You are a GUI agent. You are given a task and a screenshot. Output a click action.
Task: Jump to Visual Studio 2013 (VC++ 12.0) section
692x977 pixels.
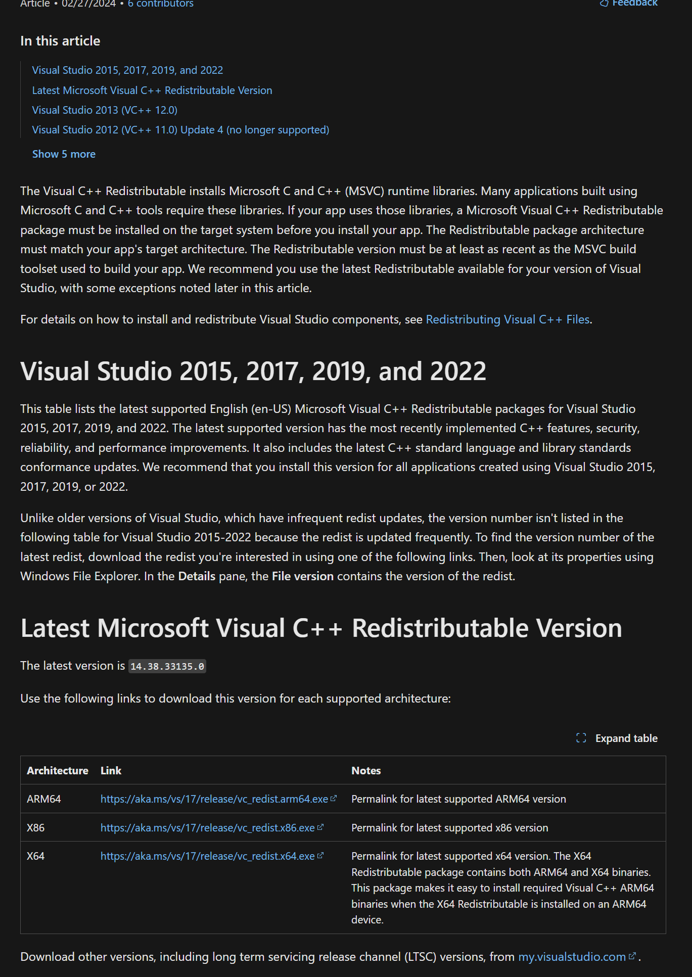coord(105,110)
